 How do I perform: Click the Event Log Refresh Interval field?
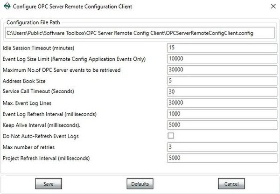pyautogui.click(x=222, y=114)
